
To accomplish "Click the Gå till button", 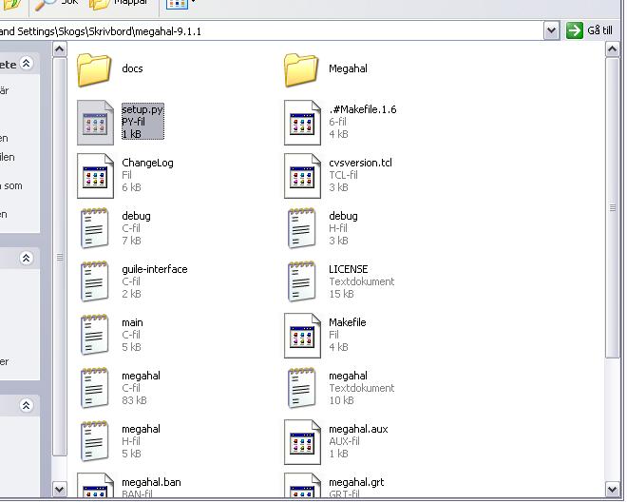I will click(x=589, y=30).
